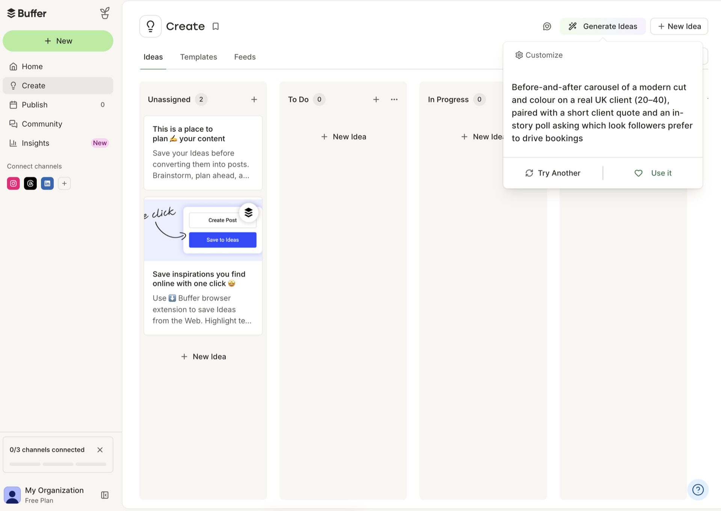Click Use it to save idea

653,173
